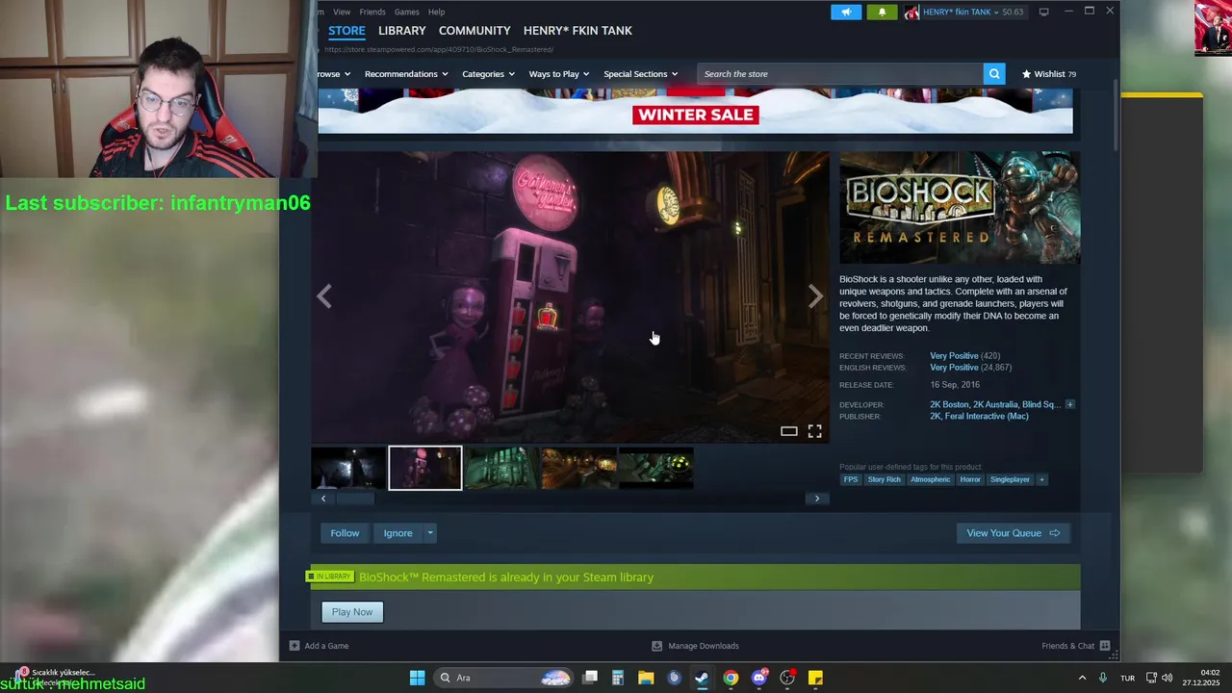Screen dimensions: 1232x693
Task: Show next screenshot using right carousel arrow
Action: (x=815, y=296)
